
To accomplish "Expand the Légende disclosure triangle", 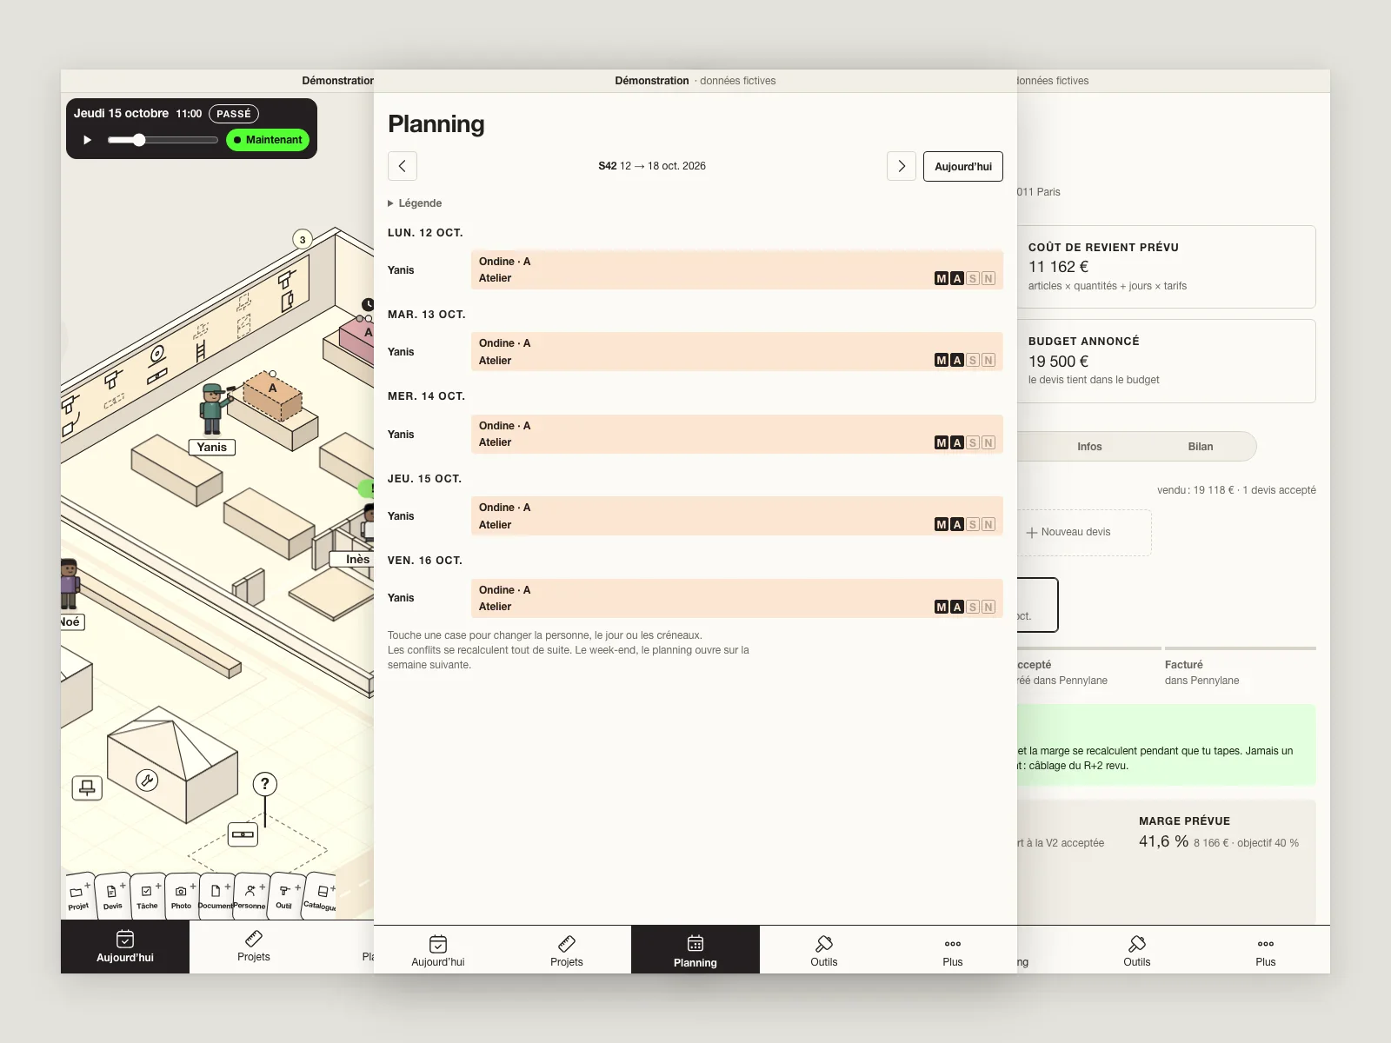I will point(390,203).
